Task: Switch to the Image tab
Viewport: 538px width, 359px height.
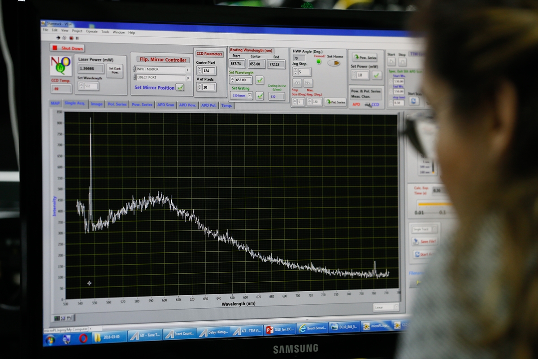Action: 96,104
